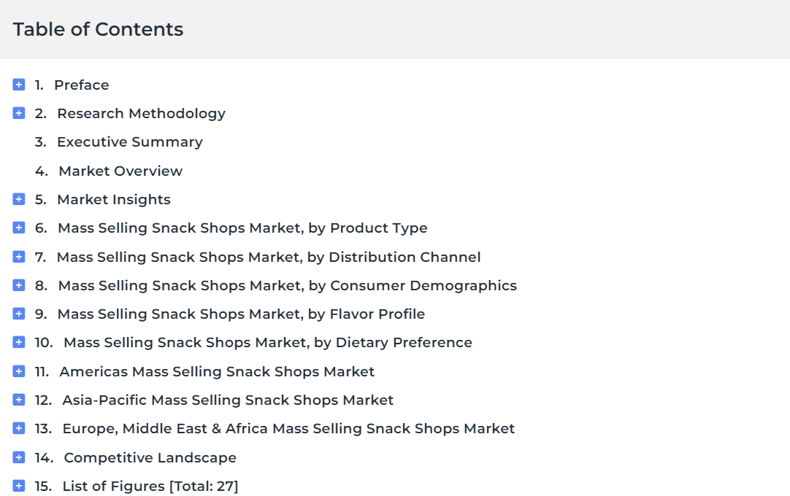Click plus icon beside Flavor Profile entry
This screenshot has height=496, width=790.
point(19,314)
